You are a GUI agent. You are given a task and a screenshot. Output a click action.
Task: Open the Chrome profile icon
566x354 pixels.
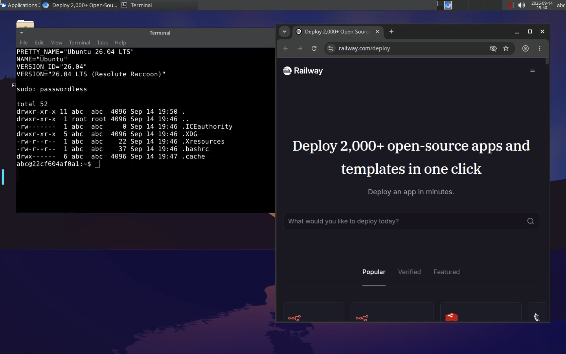point(526,48)
